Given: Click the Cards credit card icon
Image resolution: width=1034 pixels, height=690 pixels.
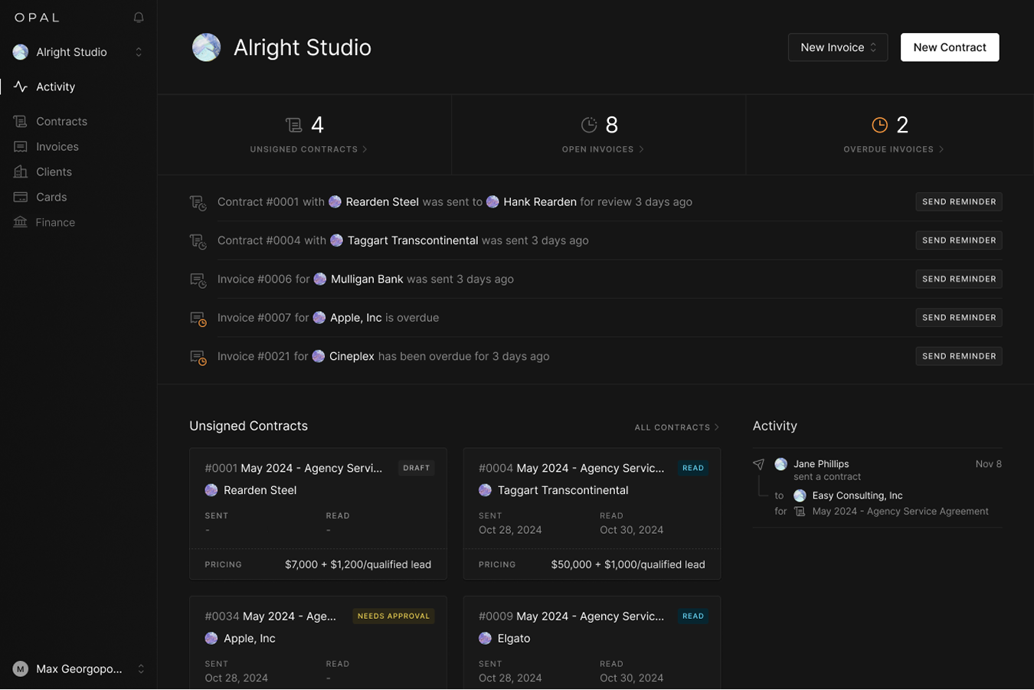Looking at the screenshot, I should (21, 197).
